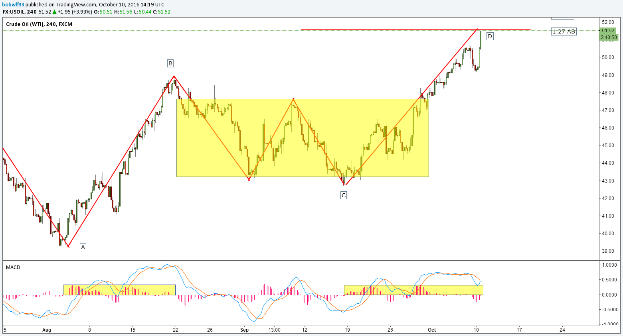
Task: Click the open value O:50.51
Action: pyautogui.click(x=103, y=12)
